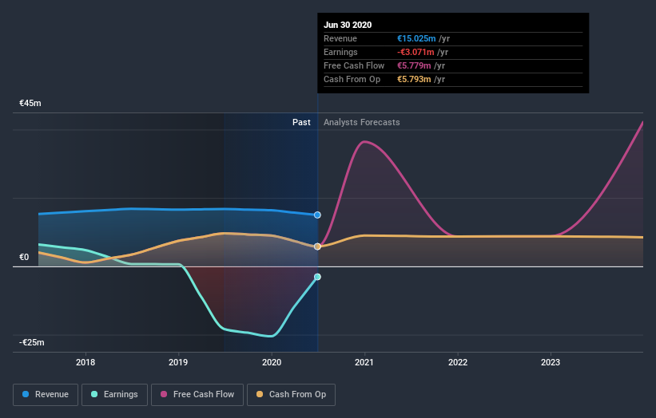This screenshot has width=656, height=418.
Task: Toggle the Cash From Op legend button
Action: (291, 395)
